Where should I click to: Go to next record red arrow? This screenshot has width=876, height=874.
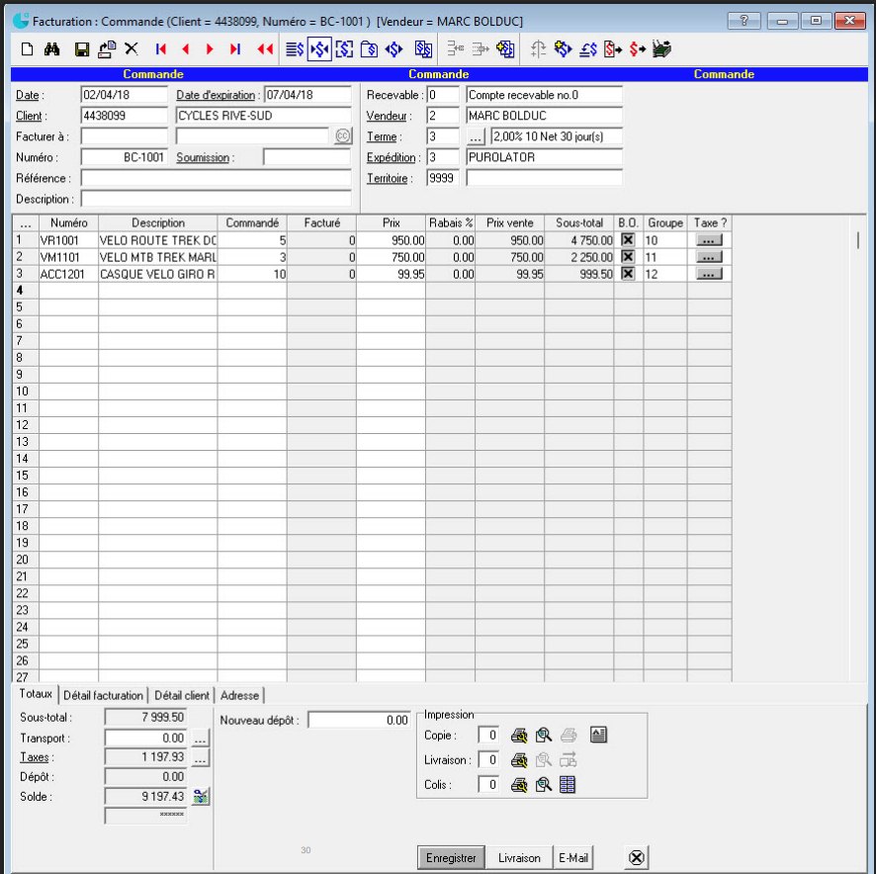210,49
